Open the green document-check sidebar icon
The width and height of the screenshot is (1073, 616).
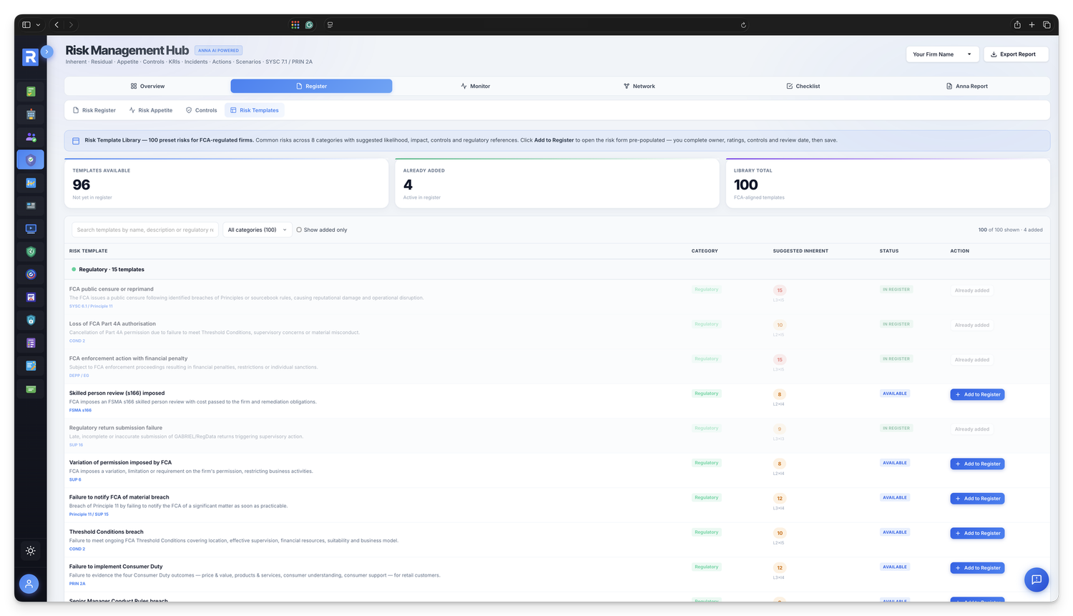coord(31,92)
